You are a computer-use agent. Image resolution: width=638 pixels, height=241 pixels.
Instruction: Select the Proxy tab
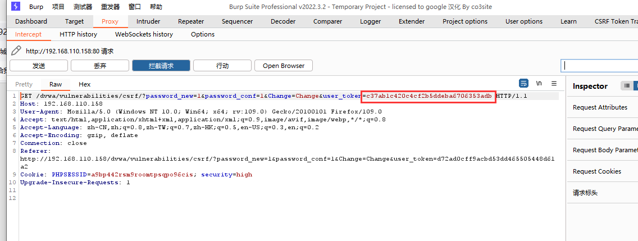pyautogui.click(x=110, y=21)
